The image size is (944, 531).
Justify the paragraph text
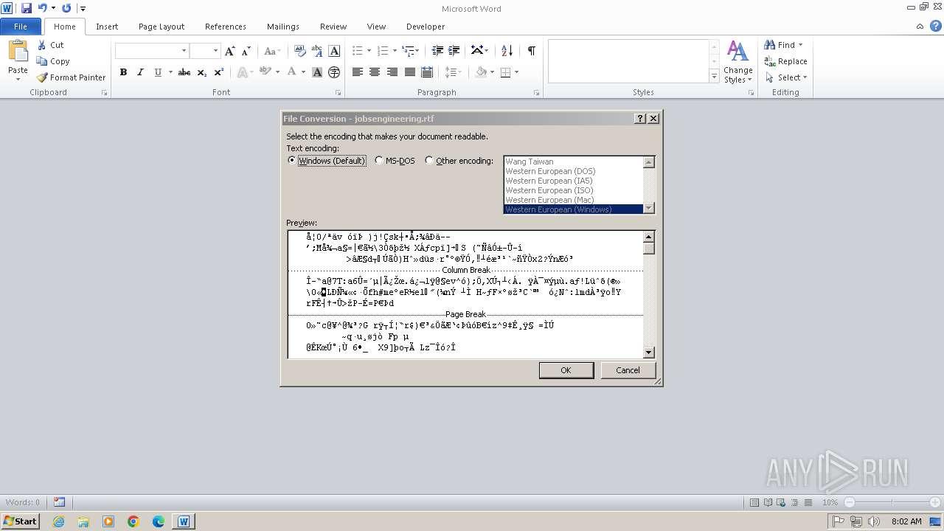pyautogui.click(x=410, y=72)
